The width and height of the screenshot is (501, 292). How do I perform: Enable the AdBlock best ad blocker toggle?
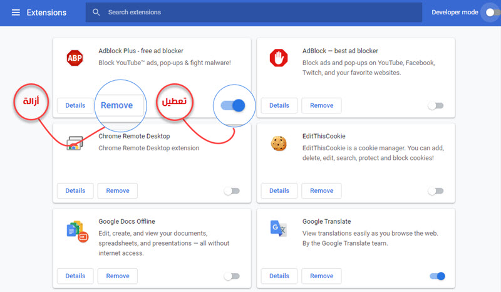(436, 105)
